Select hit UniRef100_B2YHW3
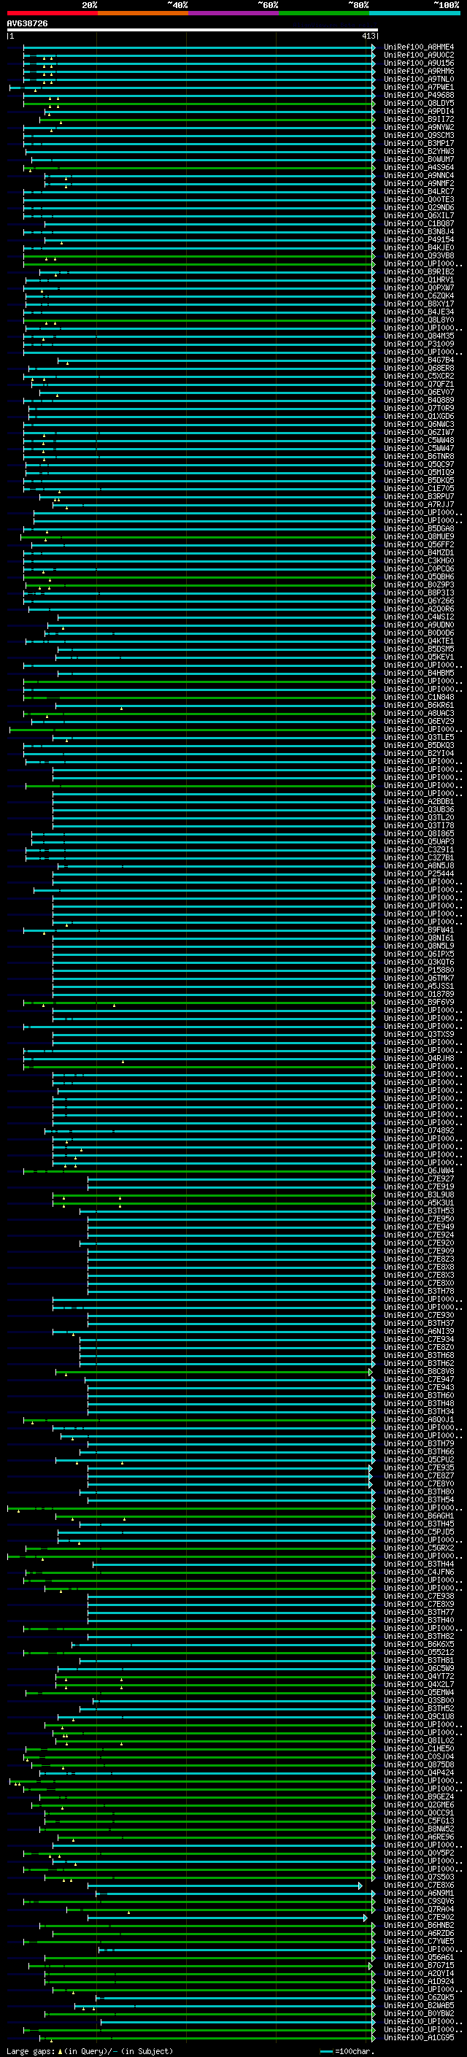Viewport: 467px width, 2057px height. (418, 152)
